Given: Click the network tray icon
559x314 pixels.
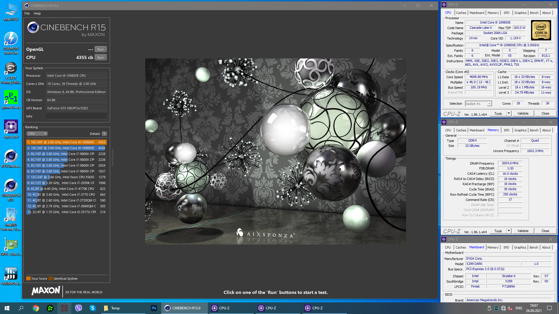Looking at the screenshot, I should 503,308.
